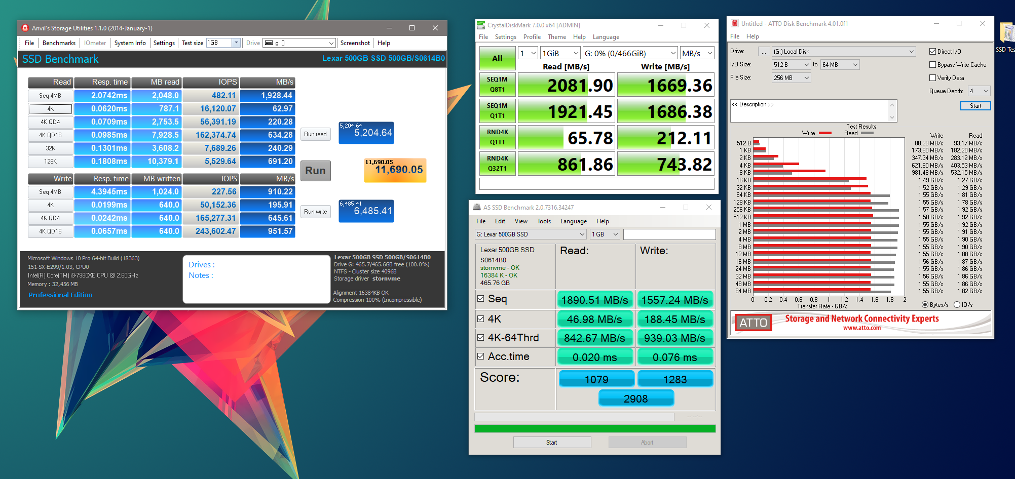Viewport: 1015px width, 479px height.
Task: Click Anvil's Storage Utilities title bar icon
Action: 25,28
